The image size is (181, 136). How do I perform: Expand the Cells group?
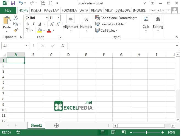click(x=146, y=24)
